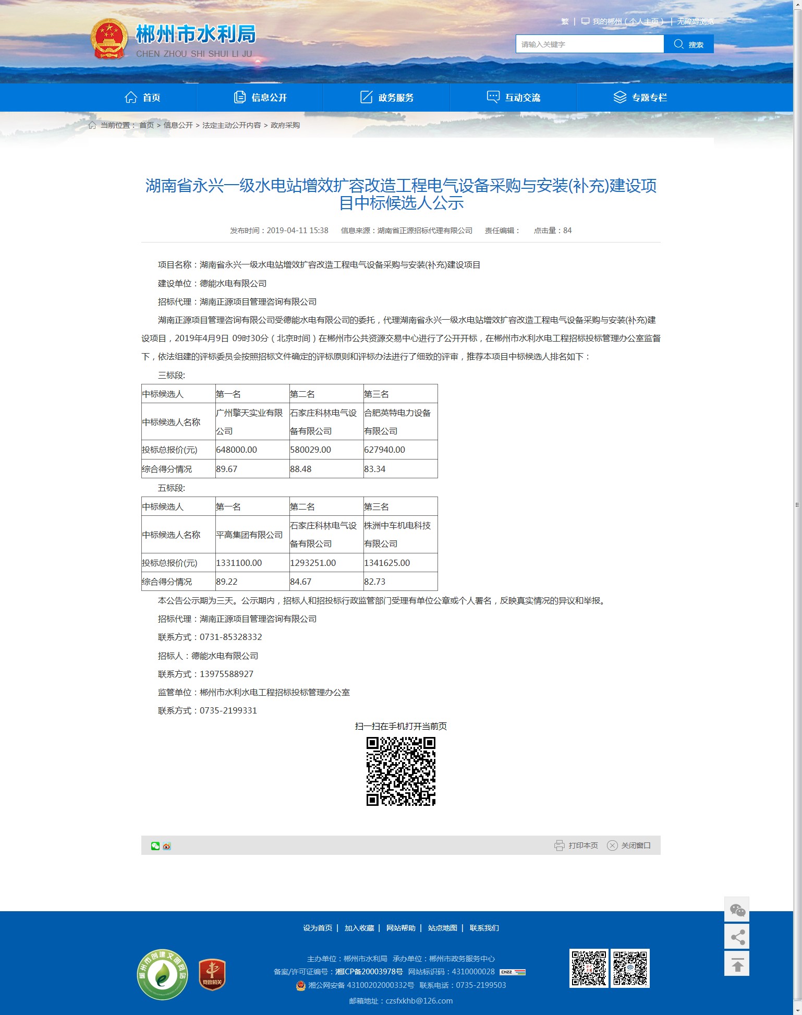
Task: Click the monitor icon beside 我的郴州
Action: pos(586,21)
